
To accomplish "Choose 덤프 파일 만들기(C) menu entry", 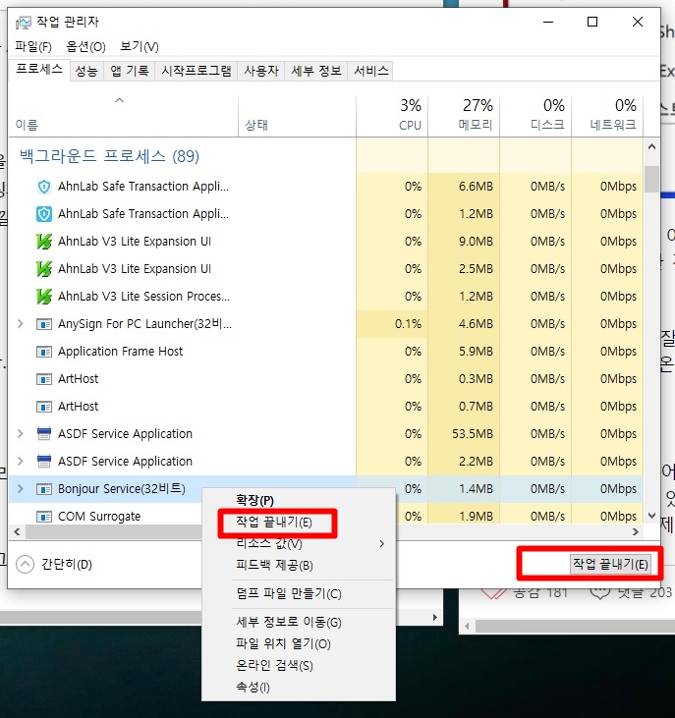I will [x=289, y=594].
